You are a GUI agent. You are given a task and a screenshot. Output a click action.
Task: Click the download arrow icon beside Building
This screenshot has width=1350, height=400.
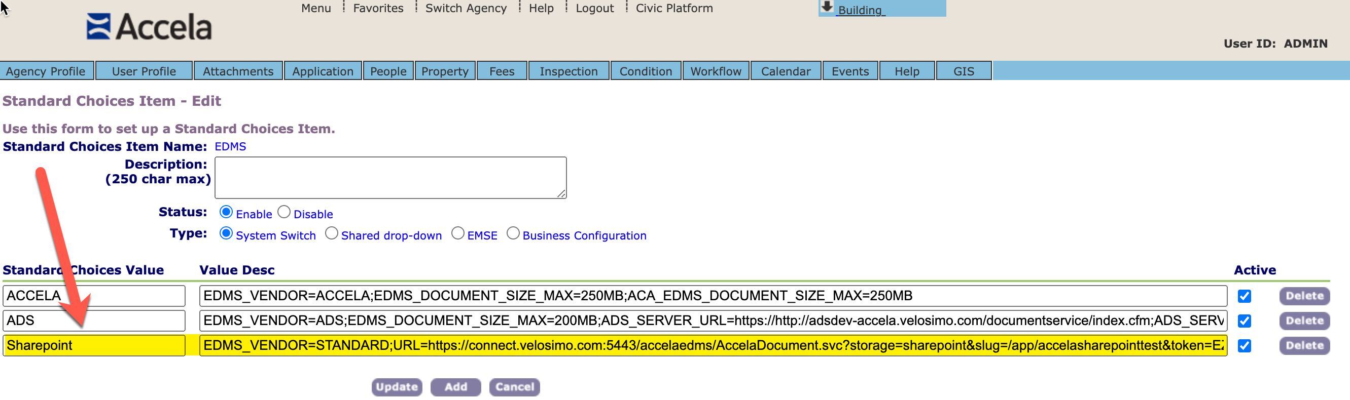tap(827, 7)
